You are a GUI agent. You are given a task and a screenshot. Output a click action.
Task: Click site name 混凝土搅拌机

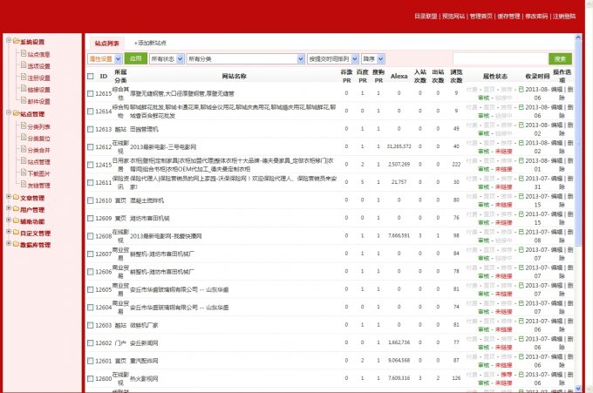click(147, 200)
